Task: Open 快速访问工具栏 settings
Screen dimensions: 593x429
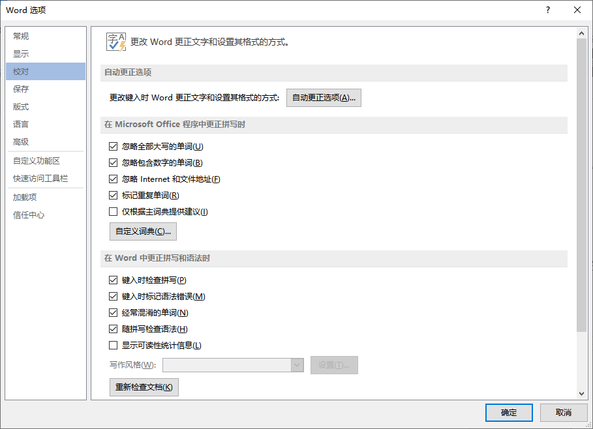Action: tap(46, 179)
